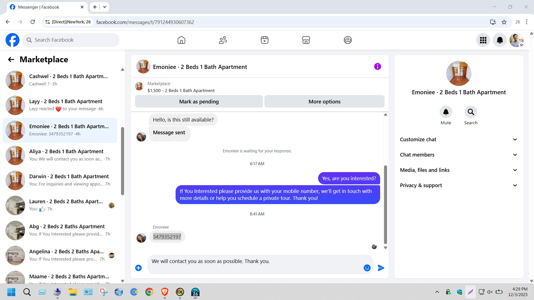Click scroll-up arrow in chat messages
The image size is (534, 300).
pyautogui.click(x=385, y=115)
